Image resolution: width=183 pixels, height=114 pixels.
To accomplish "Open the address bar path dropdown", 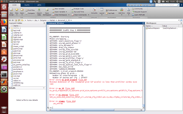I will pos(179,20).
